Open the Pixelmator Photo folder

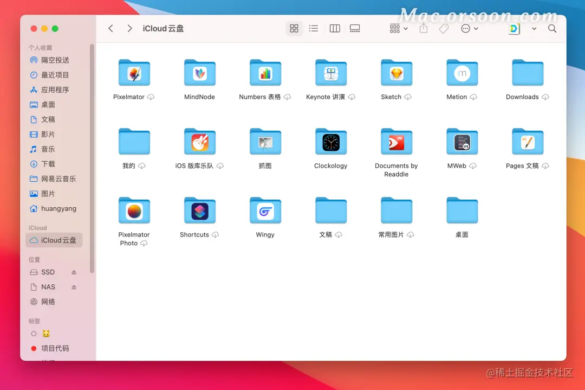click(134, 210)
